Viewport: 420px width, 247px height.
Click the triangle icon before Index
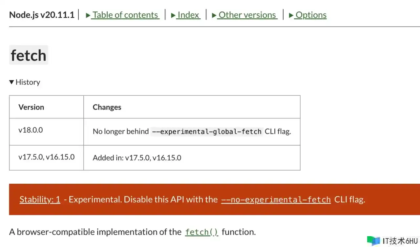point(173,15)
